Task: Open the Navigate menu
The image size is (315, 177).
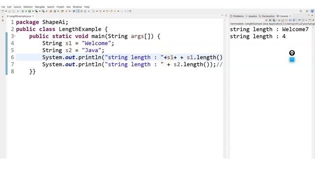Action: 40,7
